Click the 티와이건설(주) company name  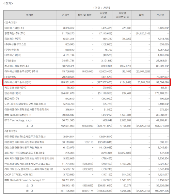pos(13,55)
